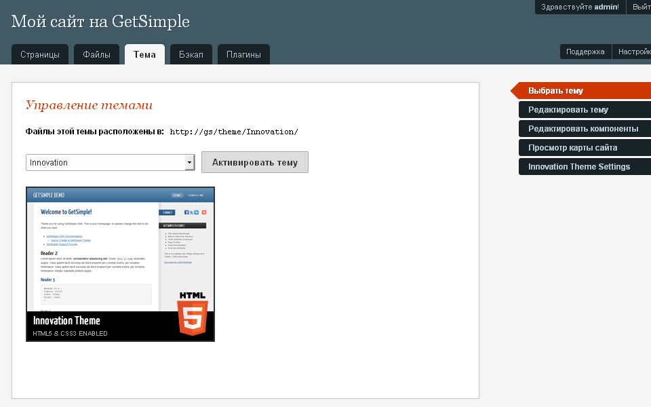Click the Поддержка link in the top bar
Image resolution: width=651 pixels, height=407 pixels.
(585, 52)
